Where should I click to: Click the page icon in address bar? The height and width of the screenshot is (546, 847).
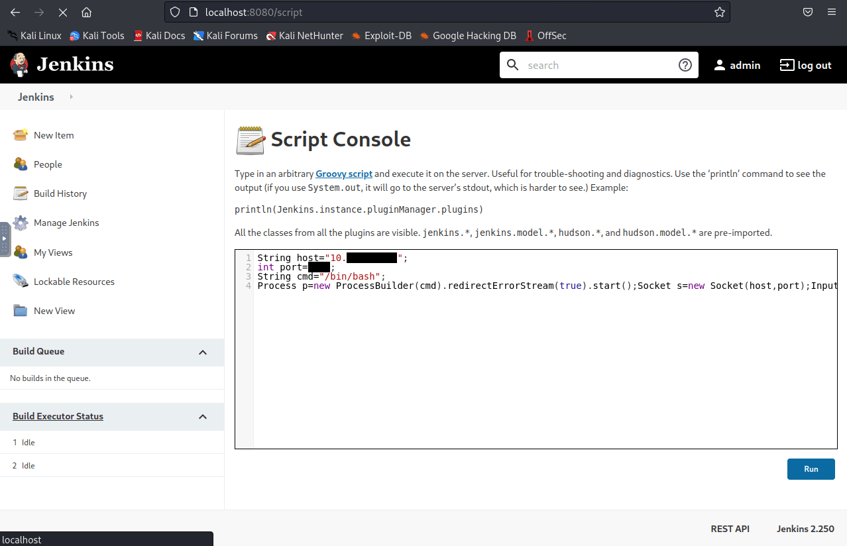point(194,12)
